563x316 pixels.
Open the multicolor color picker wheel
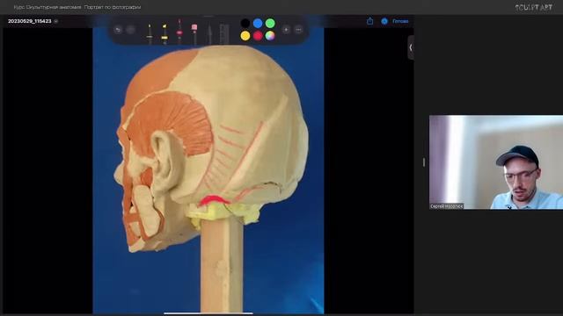click(270, 36)
